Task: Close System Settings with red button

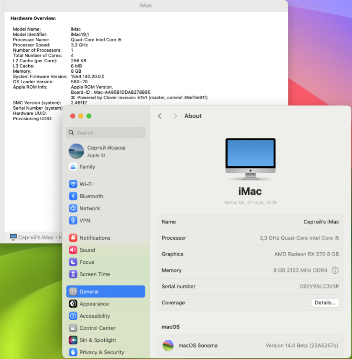Action: 73,116
